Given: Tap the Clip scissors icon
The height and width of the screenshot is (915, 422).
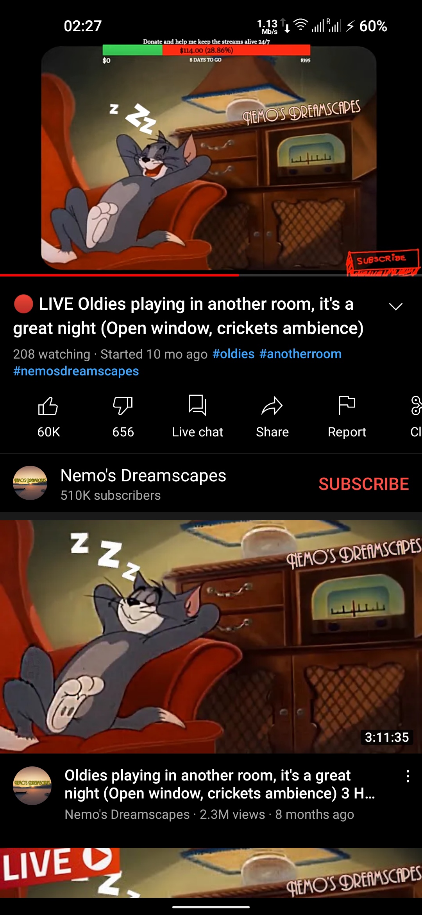Looking at the screenshot, I should click(416, 405).
